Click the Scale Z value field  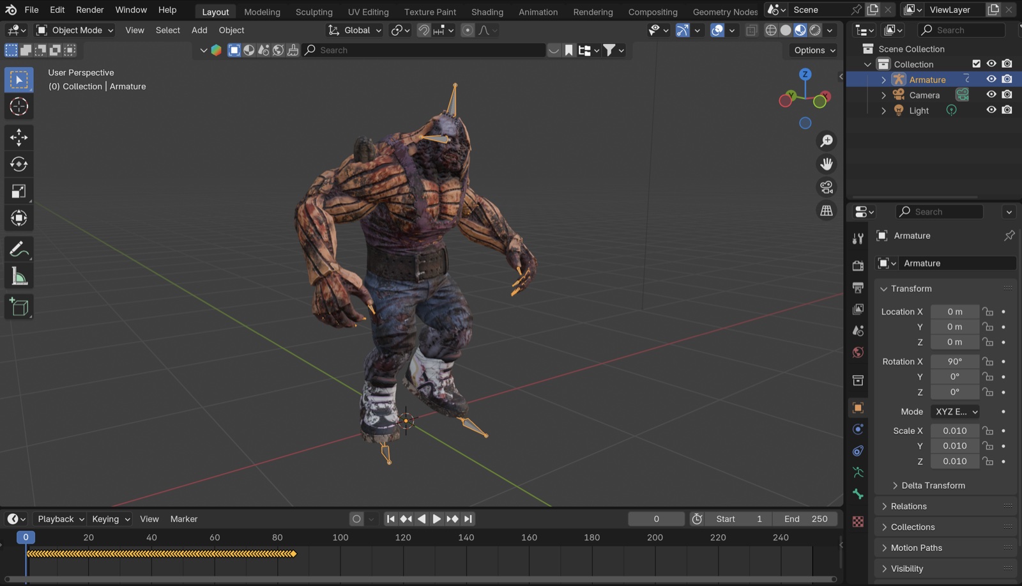954,461
